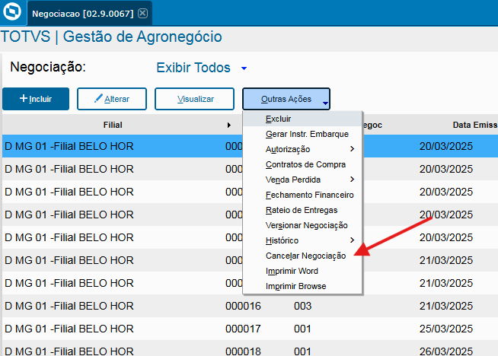Close the Negociacao tab
498x356 pixels.
coord(142,14)
